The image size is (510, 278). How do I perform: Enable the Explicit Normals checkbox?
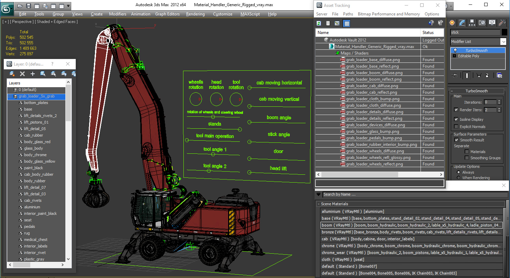click(456, 127)
